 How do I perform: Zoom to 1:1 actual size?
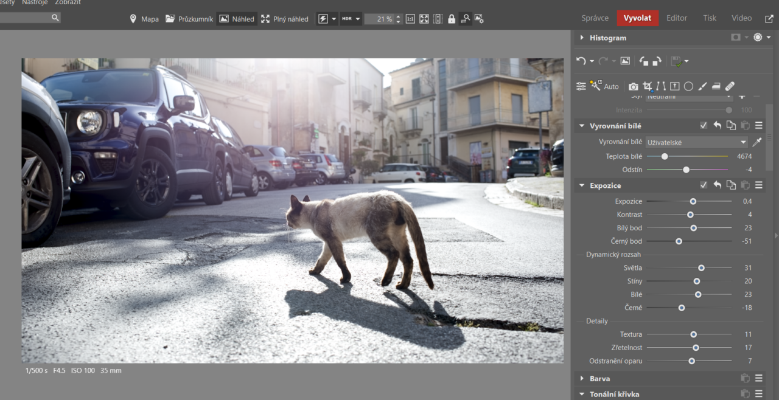click(x=410, y=19)
